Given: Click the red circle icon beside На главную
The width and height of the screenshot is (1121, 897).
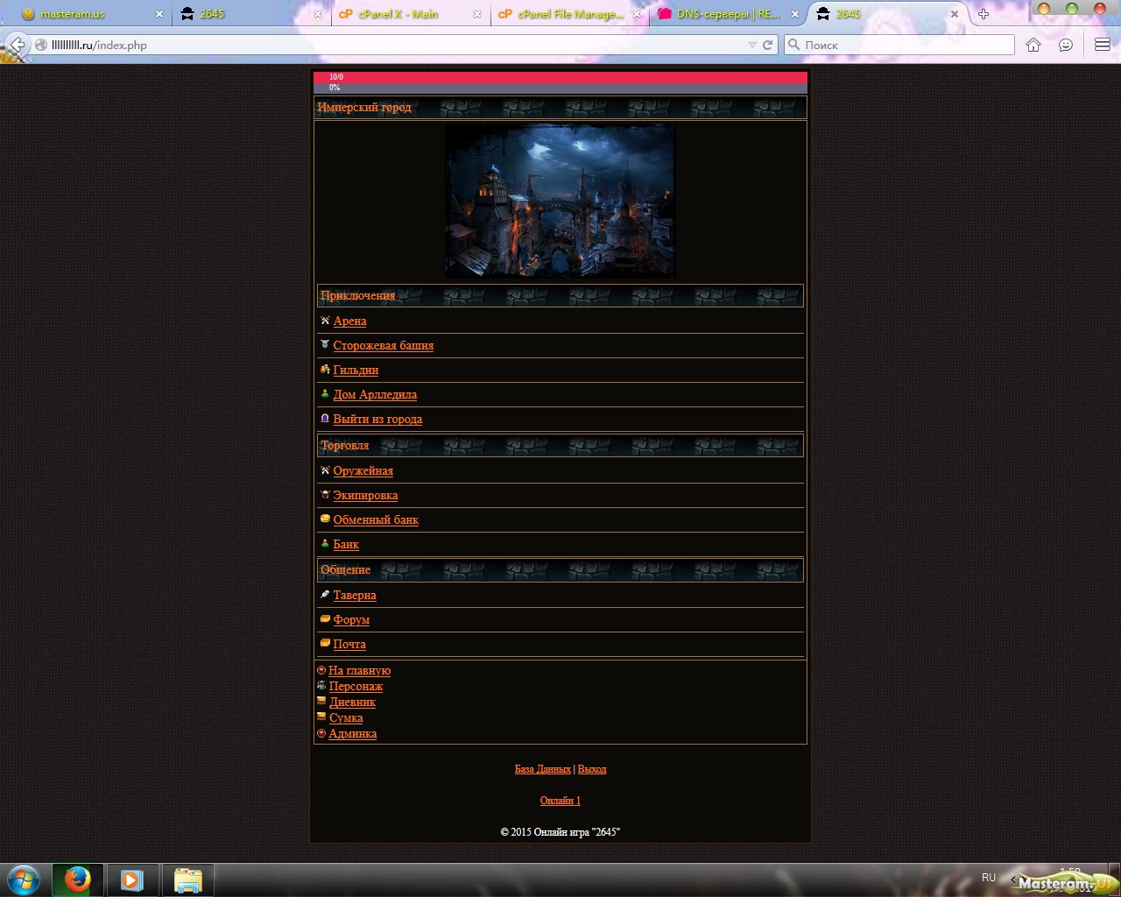Looking at the screenshot, I should (x=321, y=670).
